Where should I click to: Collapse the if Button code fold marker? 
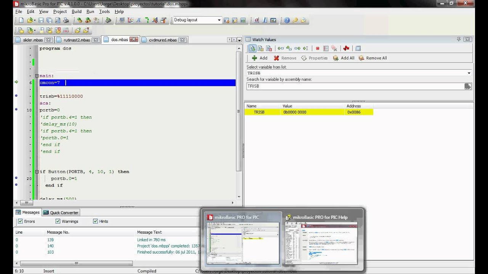click(37, 172)
